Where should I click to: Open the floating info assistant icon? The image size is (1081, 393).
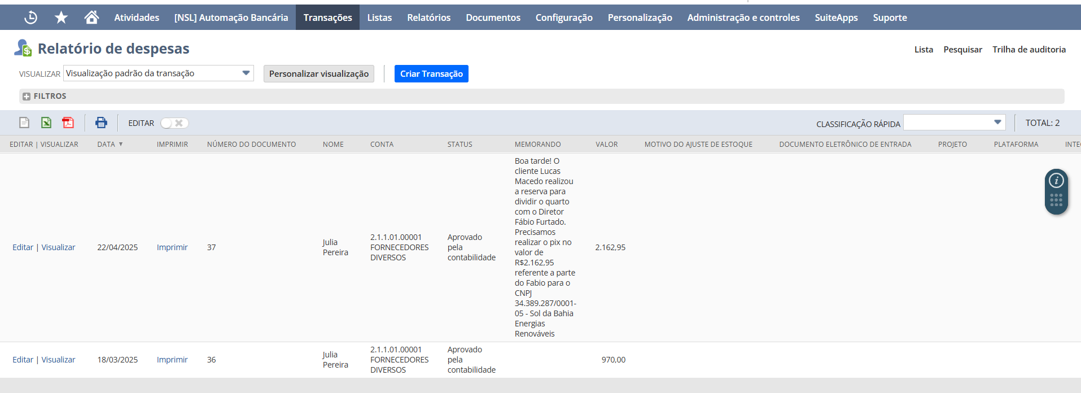pos(1056,181)
